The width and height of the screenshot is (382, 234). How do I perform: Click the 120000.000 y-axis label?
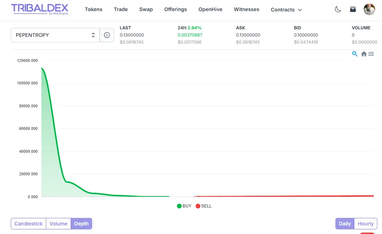point(27,60)
